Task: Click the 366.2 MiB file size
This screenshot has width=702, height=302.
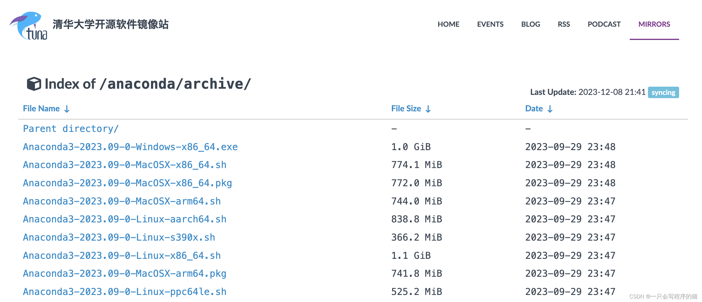Action: [417, 237]
